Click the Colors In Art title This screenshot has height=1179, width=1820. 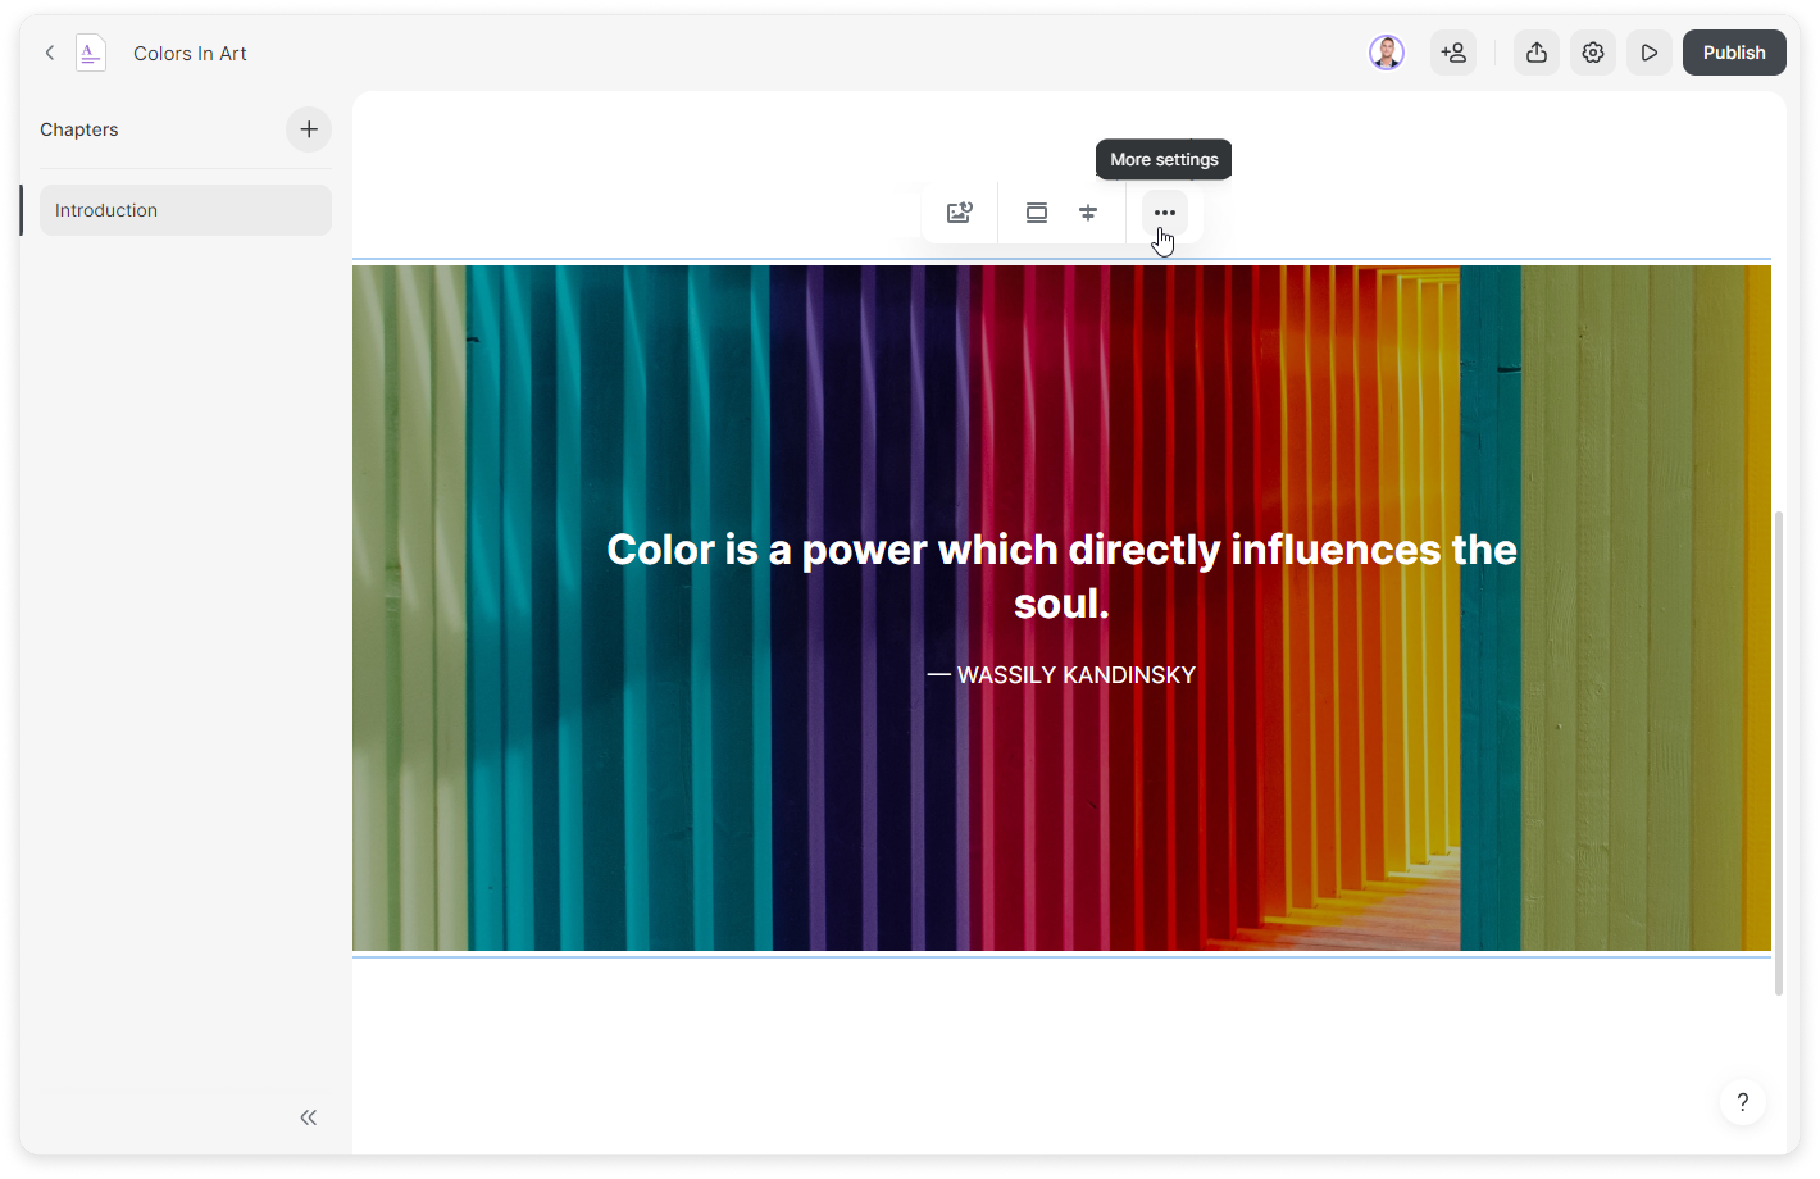tap(190, 54)
